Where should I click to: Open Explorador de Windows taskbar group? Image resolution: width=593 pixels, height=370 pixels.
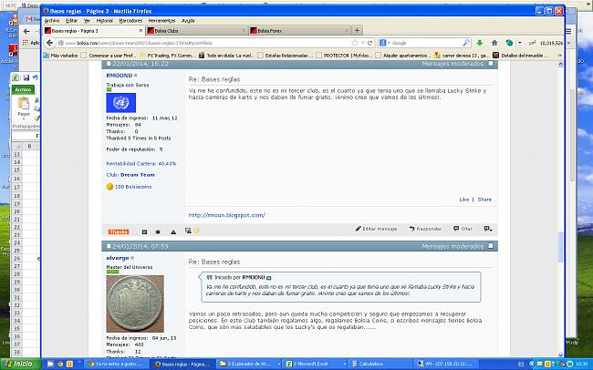(x=249, y=364)
